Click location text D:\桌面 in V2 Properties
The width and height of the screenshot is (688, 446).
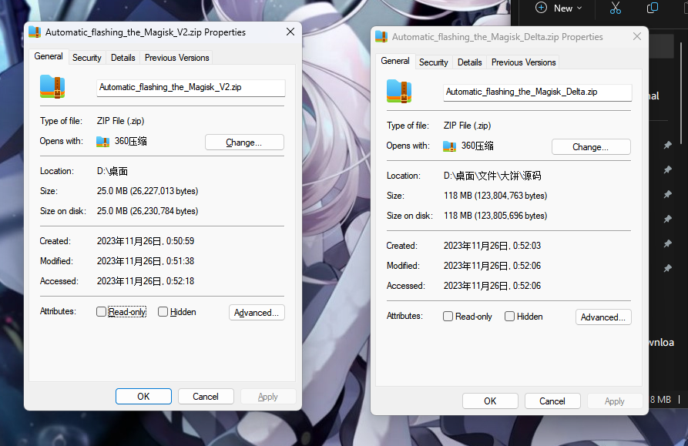112,171
